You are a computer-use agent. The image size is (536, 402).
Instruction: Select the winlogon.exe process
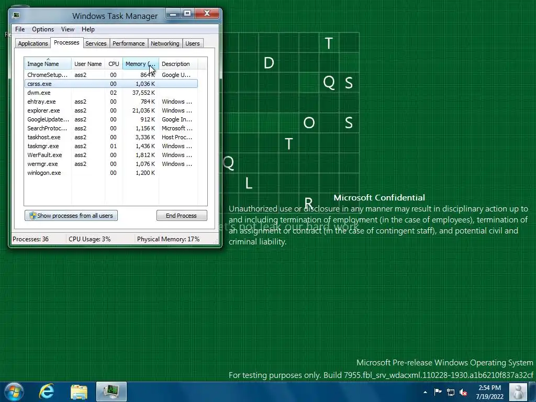tap(111, 173)
